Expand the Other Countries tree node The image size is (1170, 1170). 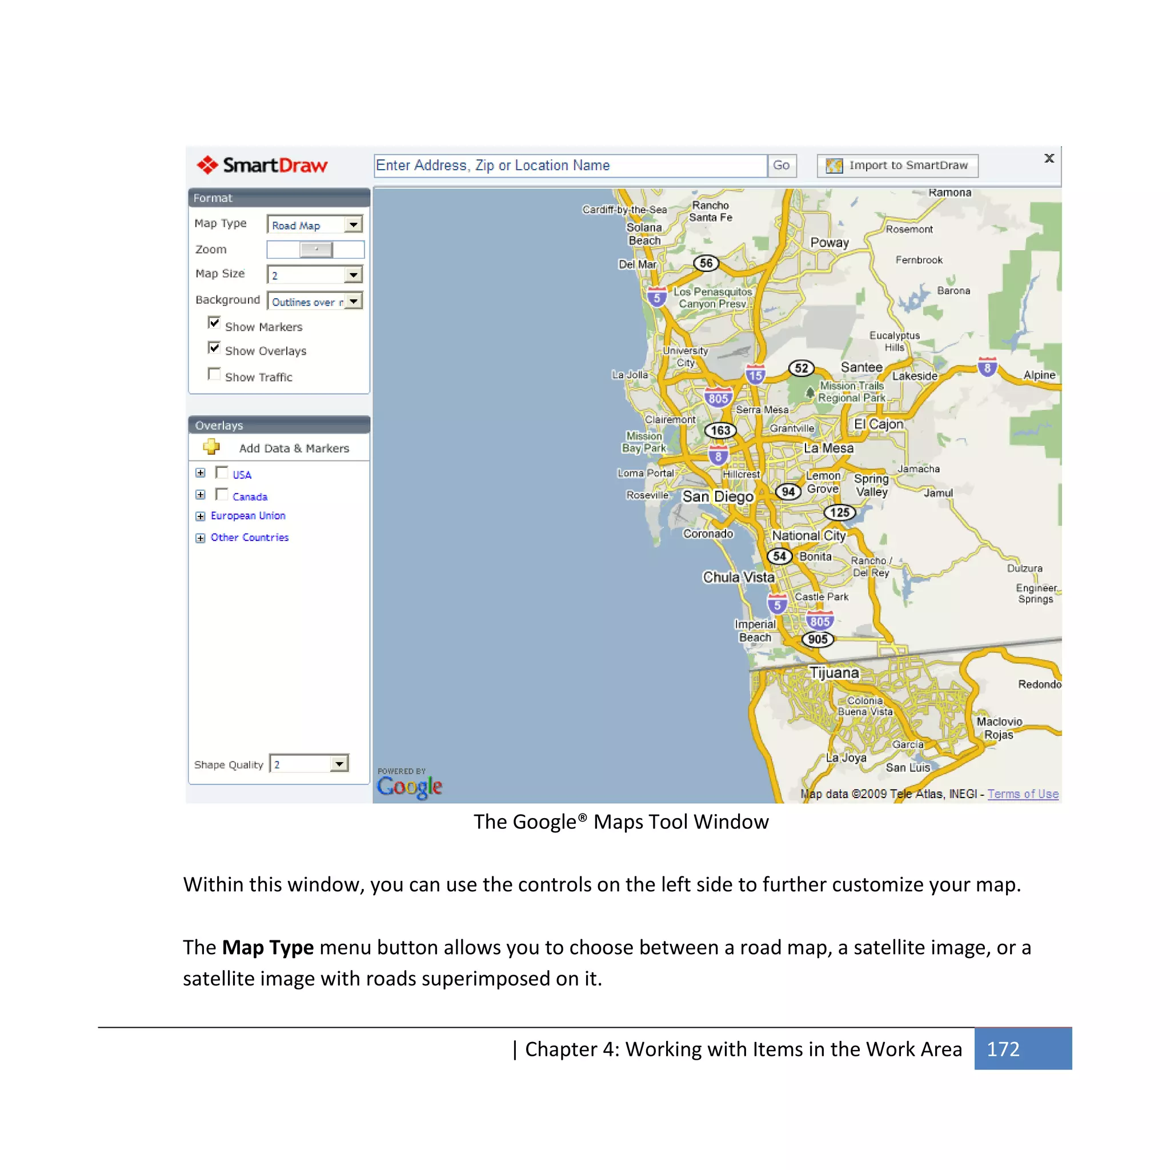click(201, 538)
